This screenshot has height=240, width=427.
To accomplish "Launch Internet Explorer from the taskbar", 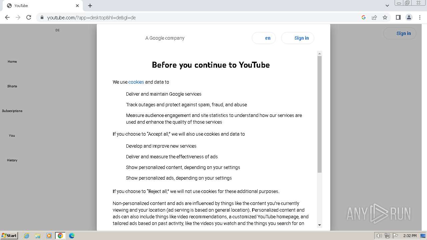I will pos(27,236).
